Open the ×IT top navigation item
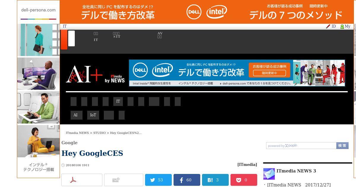 [x=117, y=35]
